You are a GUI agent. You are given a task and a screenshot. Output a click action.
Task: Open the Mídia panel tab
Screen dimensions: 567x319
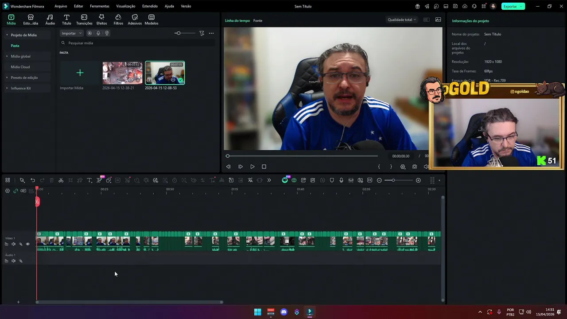(11, 19)
